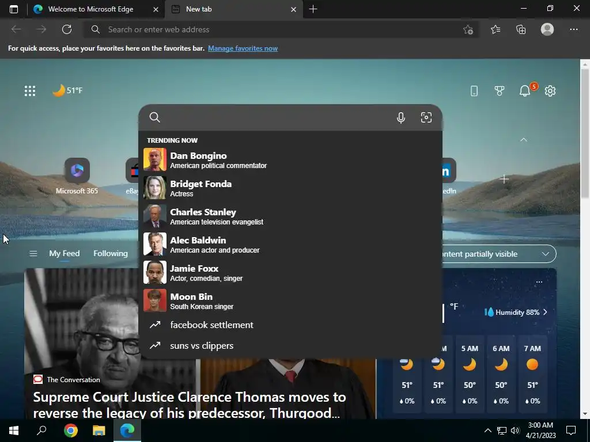This screenshot has width=590, height=442.
Task: Open a new browser tab
Action: (313, 9)
